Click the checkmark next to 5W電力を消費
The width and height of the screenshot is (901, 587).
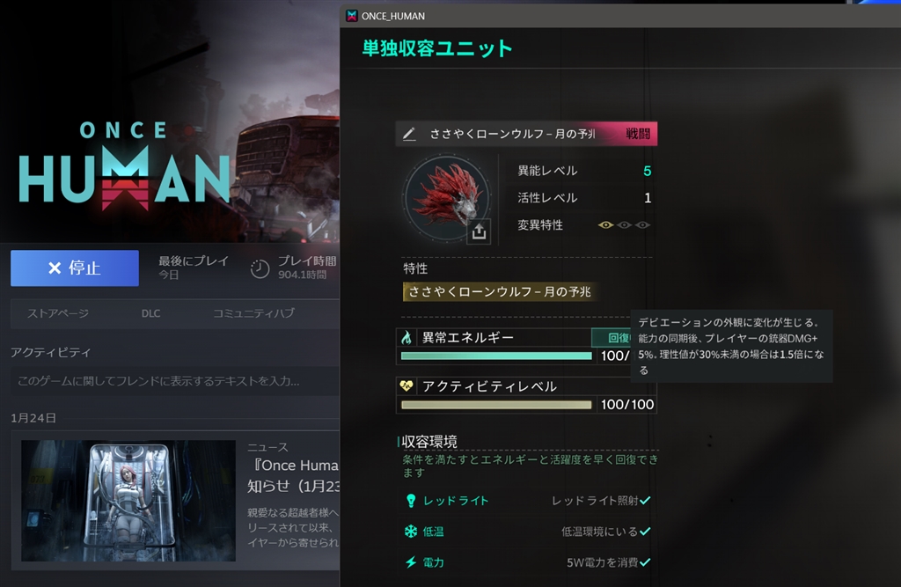645,562
